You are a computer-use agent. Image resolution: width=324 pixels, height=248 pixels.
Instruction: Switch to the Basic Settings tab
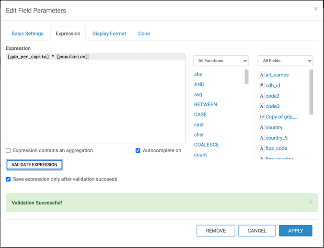click(x=27, y=34)
